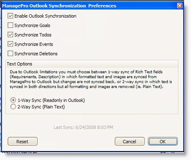
Task: Enable the Synchronize Goals checkbox
Action: tap(10, 25)
